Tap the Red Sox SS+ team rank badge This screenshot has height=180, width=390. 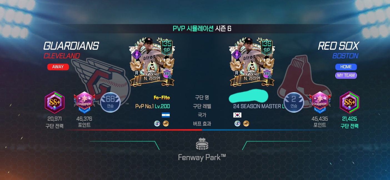point(349,102)
